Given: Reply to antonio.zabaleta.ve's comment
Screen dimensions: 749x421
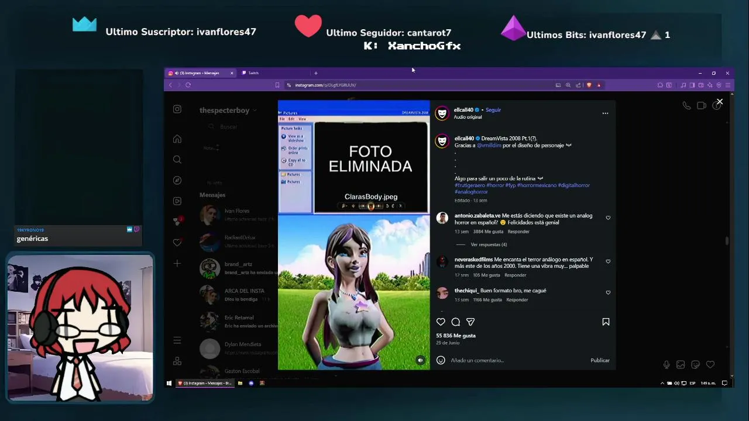Looking at the screenshot, I should (518, 232).
